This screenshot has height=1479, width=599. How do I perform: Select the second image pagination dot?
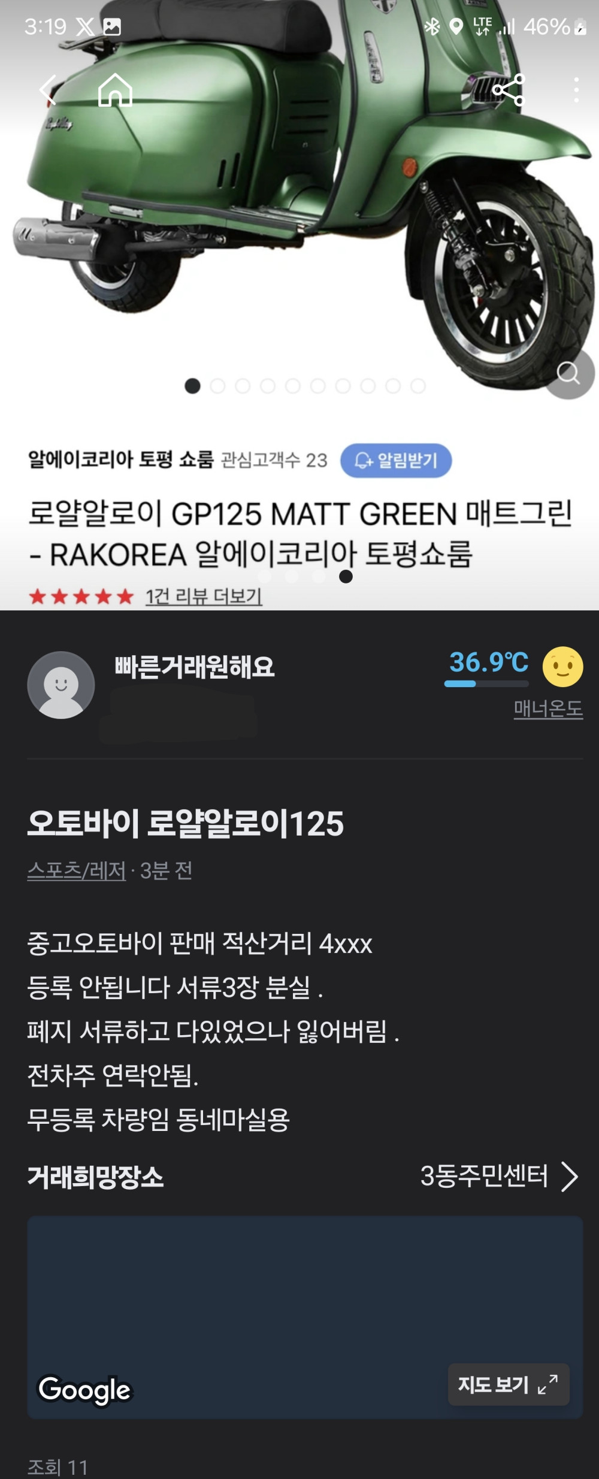217,386
